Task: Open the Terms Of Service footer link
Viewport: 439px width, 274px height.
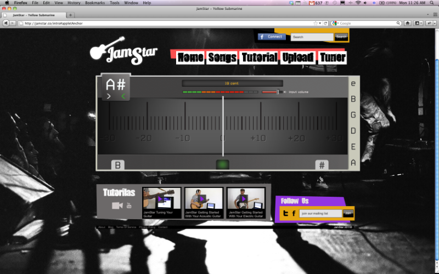Action: [126, 227]
